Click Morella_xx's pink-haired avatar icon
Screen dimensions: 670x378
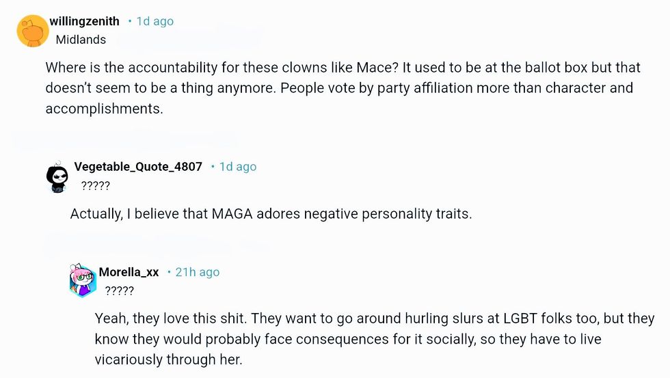[x=83, y=280]
